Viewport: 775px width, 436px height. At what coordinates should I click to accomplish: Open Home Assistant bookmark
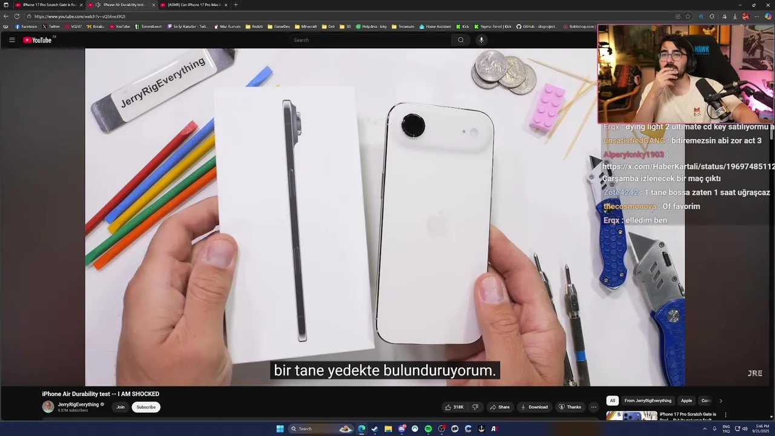point(435,27)
